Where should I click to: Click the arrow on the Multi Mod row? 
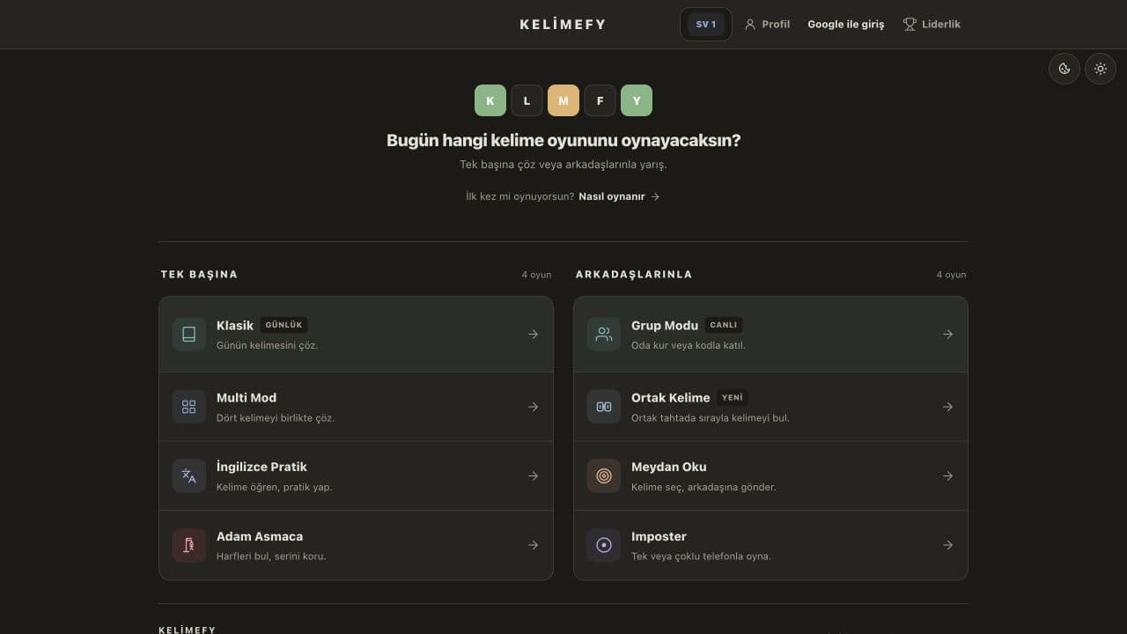point(533,407)
